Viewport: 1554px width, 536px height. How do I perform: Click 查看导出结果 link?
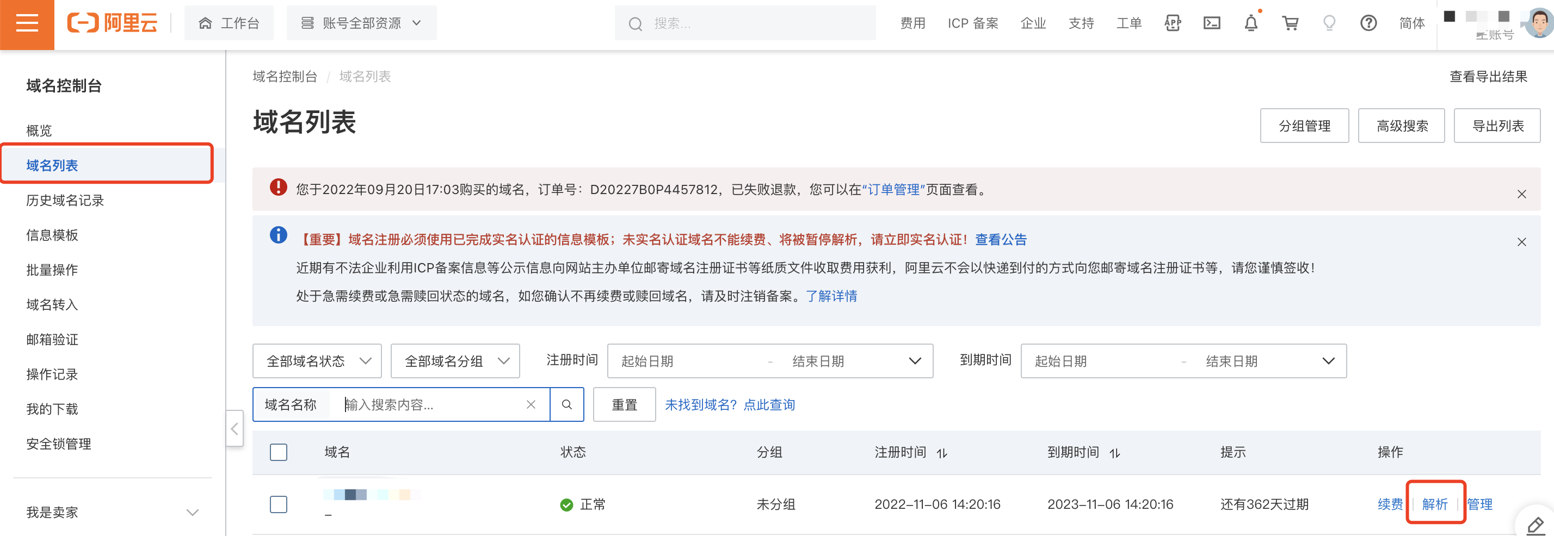click(1488, 77)
